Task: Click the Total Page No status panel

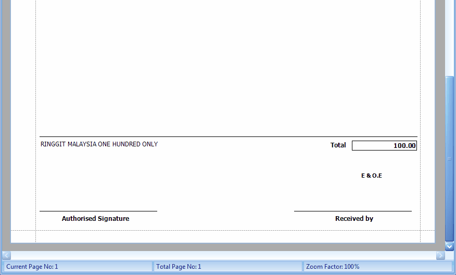Action: coord(227,267)
